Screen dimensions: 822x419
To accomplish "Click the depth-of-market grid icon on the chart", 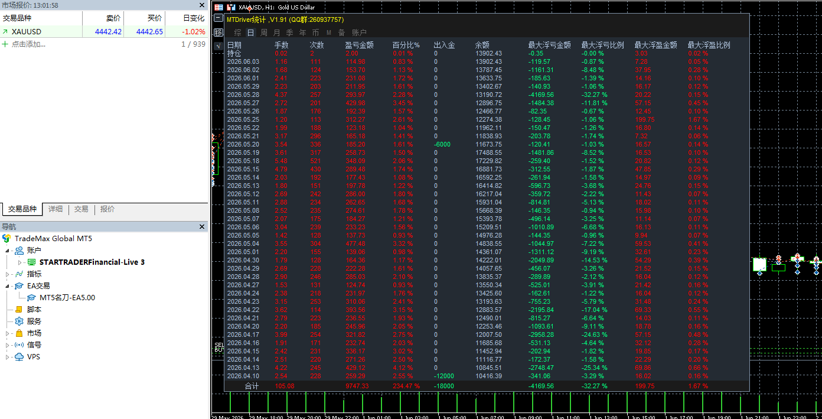I will 218,8.
